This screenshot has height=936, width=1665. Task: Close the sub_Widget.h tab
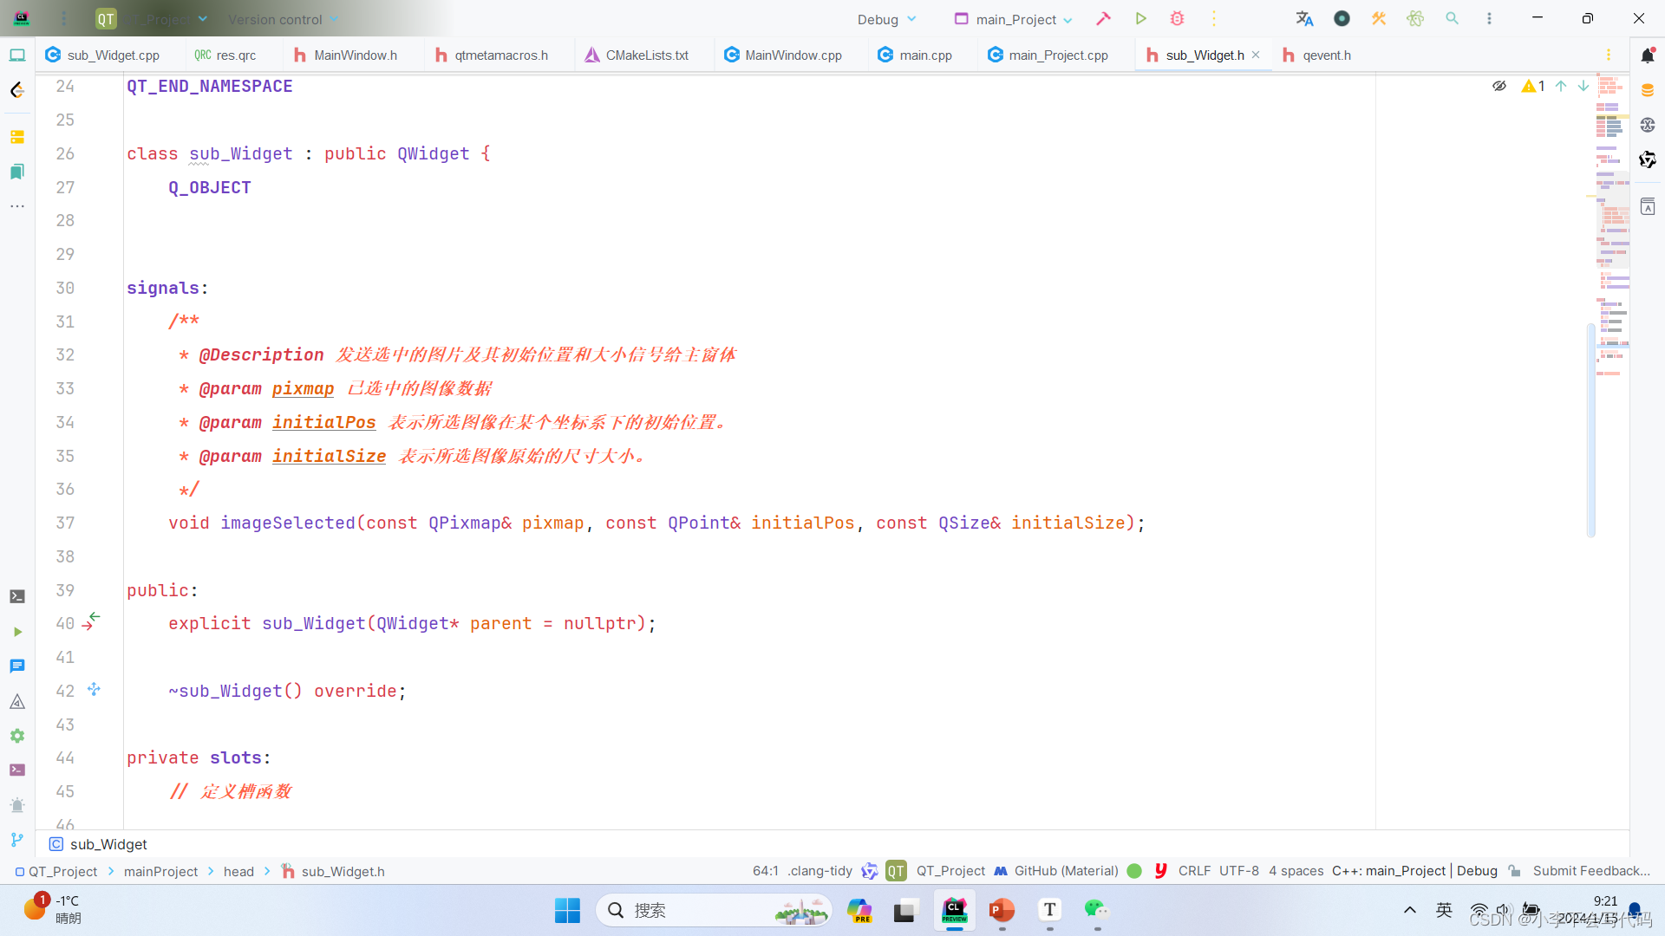coord(1256,55)
